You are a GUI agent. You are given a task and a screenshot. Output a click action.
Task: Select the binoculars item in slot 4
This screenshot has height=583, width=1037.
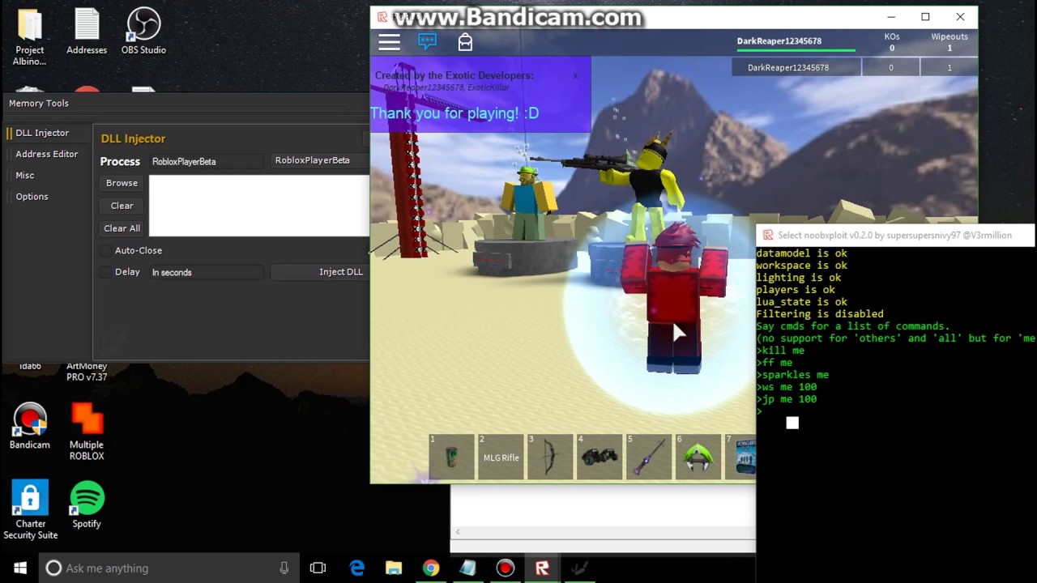[600, 457]
